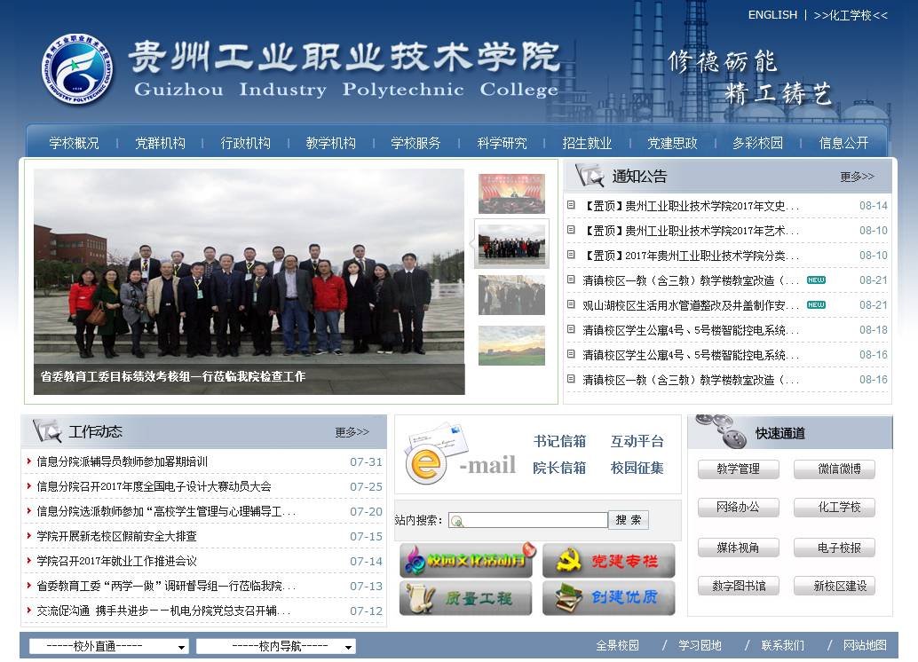Expand the 校内导航 dropdown
This screenshot has height=662, width=918.
[275, 646]
